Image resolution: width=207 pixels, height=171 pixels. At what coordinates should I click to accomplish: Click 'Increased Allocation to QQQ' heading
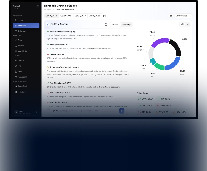coord(62,32)
